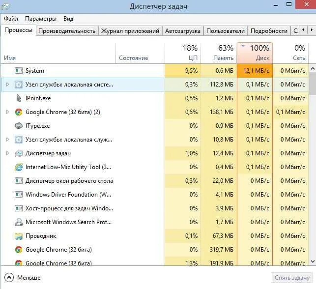Image resolution: width=316 pixels, height=289 pixels.
Task: Click the Task Manager title bar icon
Action: [5, 6]
